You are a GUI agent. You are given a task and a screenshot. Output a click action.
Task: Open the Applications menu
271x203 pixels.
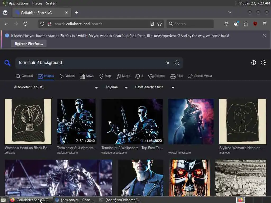point(19,3)
